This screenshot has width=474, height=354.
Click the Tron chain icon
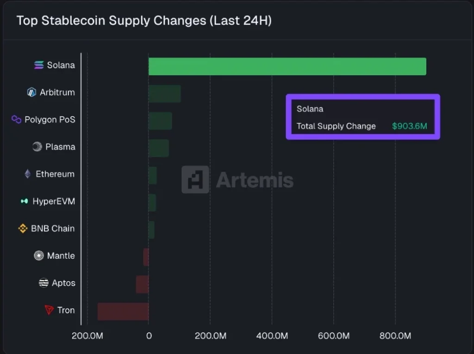50,310
